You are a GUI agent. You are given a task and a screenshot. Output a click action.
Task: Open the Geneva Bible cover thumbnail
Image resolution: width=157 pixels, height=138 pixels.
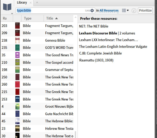click(17, 40)
